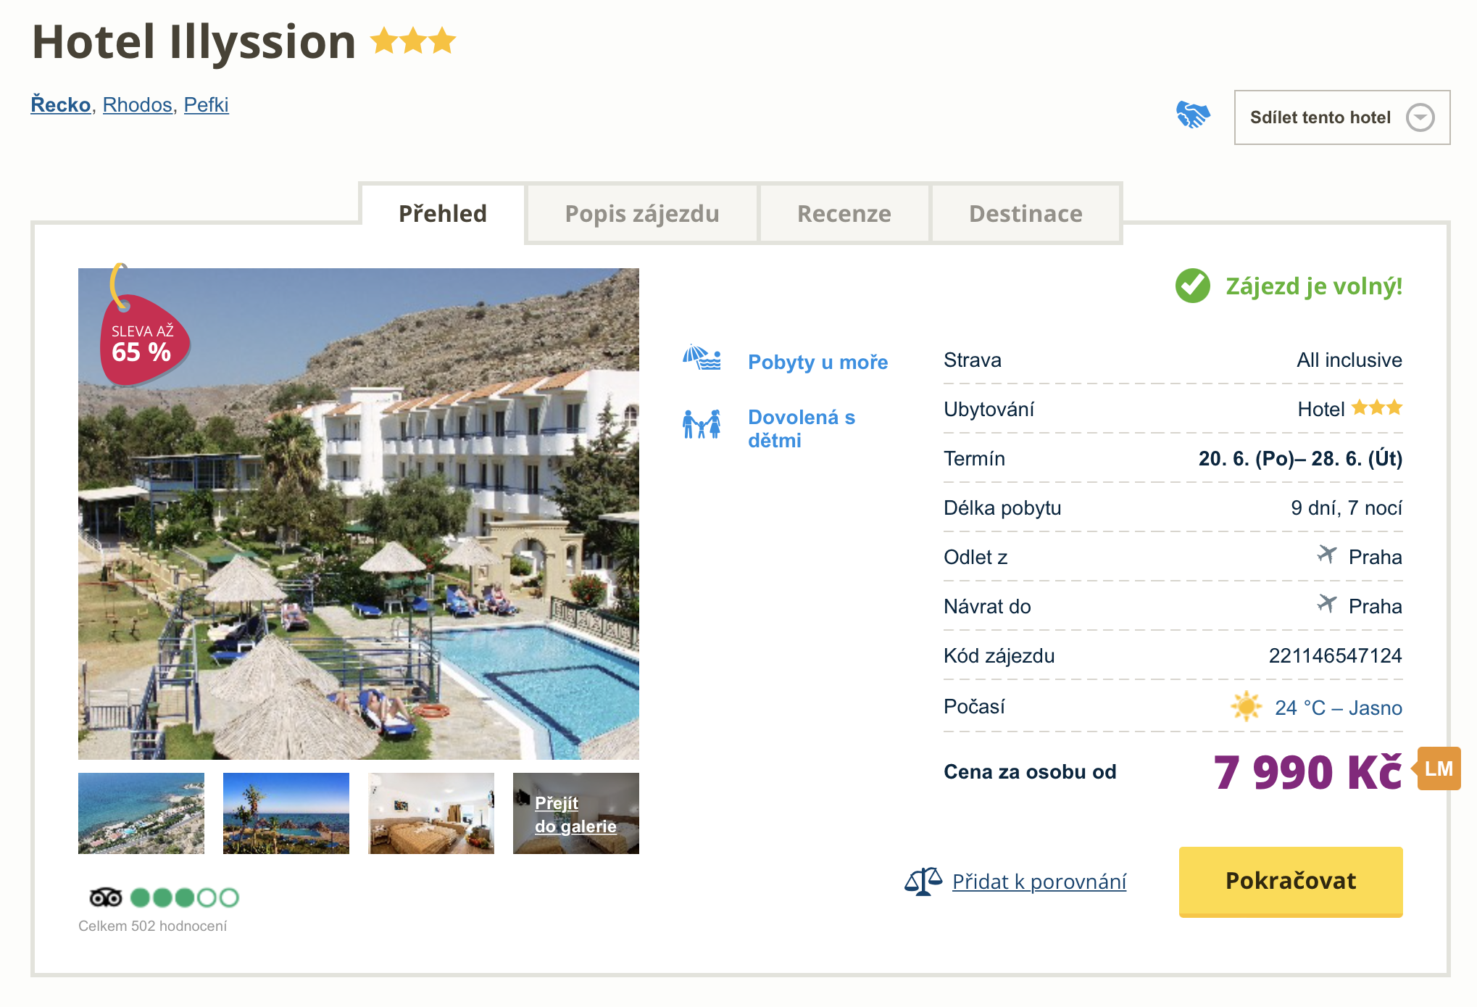Image resolution: width=1477 pixels, height=1007 pixels.
Task: Click the TripAdvisor owl logo
Action: (105, 898)
